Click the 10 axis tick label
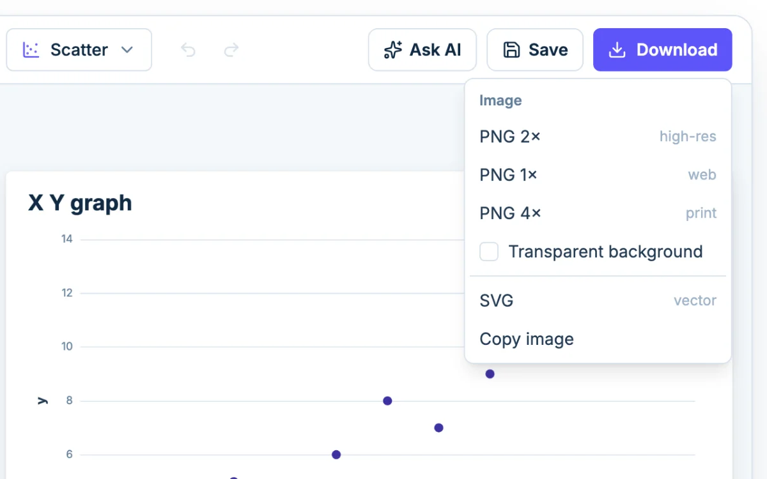This screenshot has width=767, height=479. [67, 347]
